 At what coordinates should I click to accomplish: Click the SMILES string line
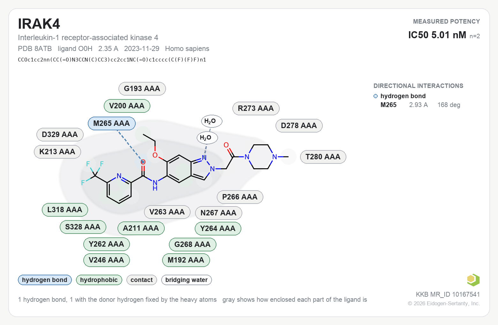(x=112, y=60)
